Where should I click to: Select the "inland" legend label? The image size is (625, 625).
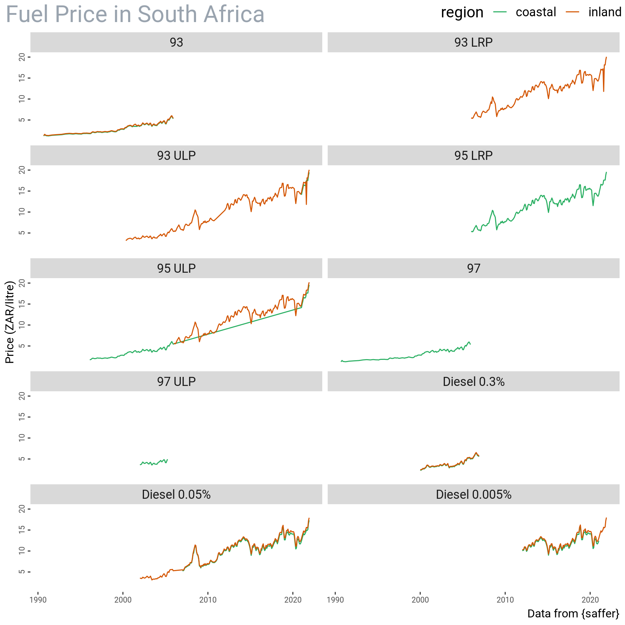604,12
